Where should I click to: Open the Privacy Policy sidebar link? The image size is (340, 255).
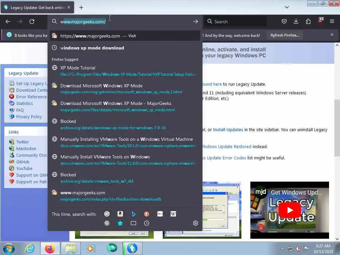[x=29, y=117]
